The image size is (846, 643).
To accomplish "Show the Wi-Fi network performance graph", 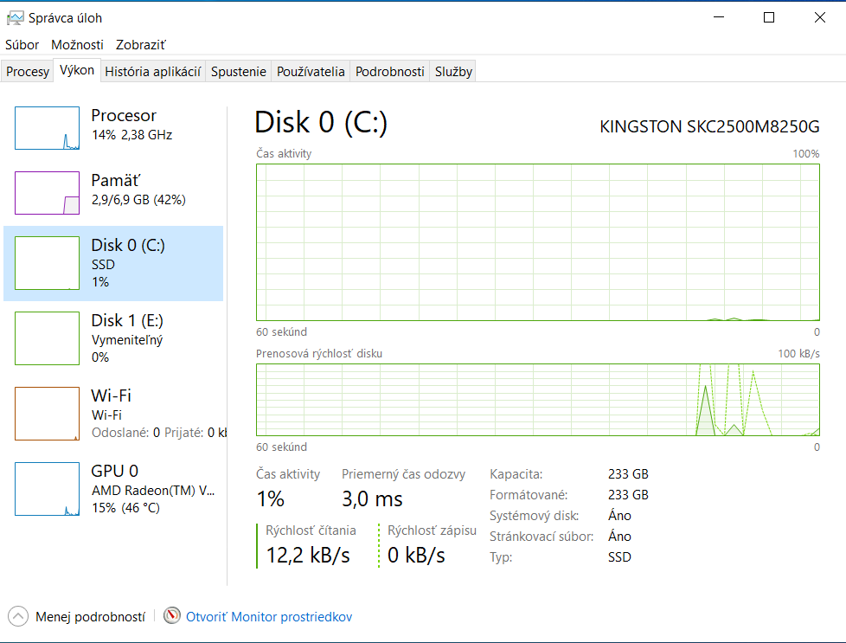I will (47, 414).
